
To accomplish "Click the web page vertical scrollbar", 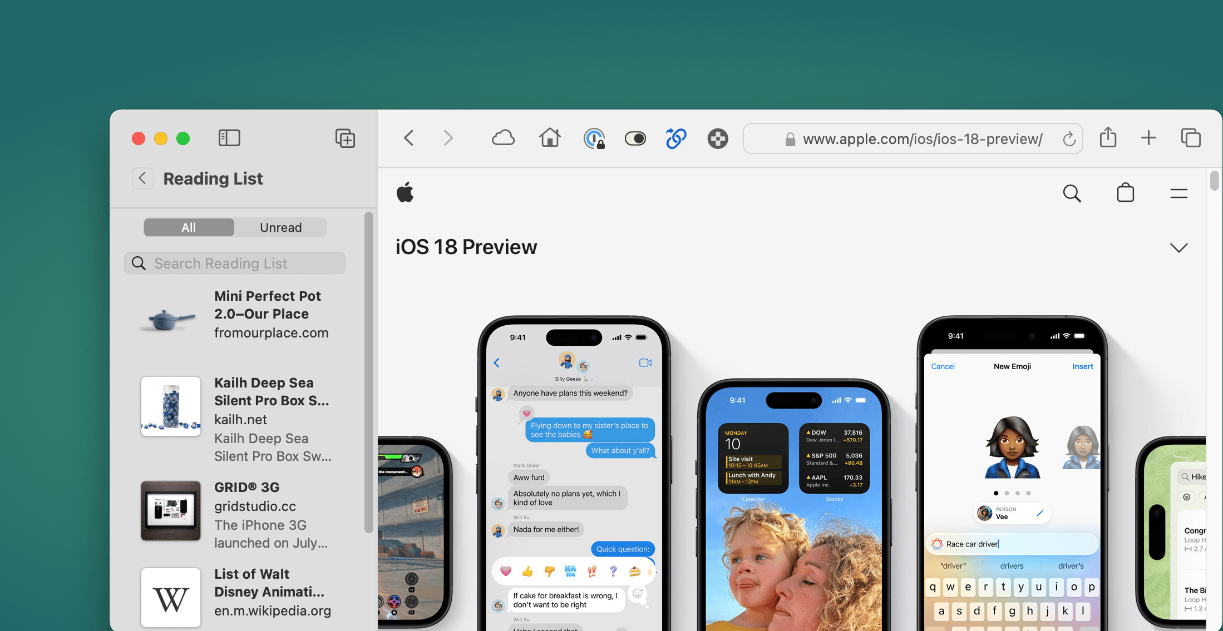I will click(x=1214, y=181).
